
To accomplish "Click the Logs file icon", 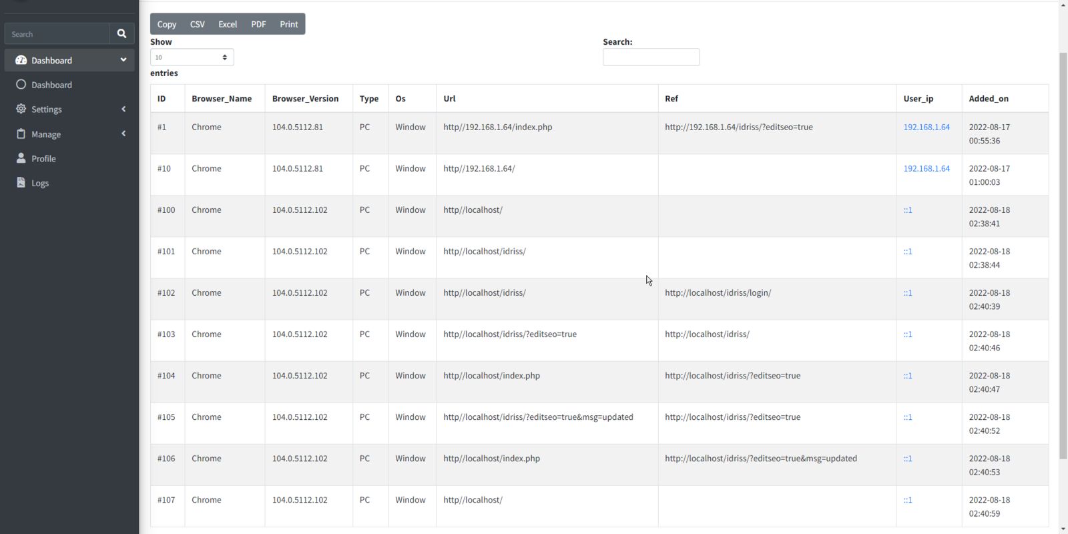I will [x=21, y=183].
